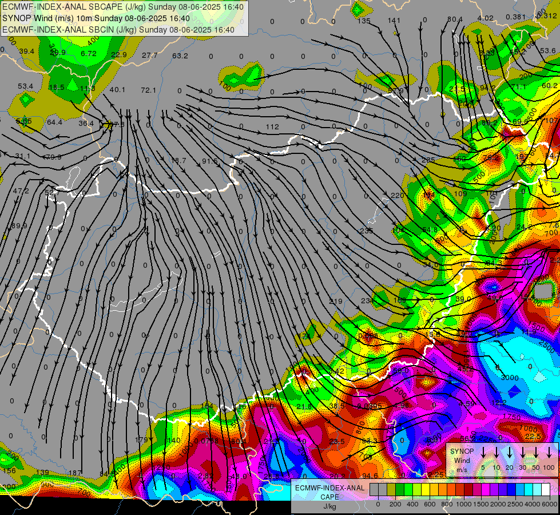The image size is (560, 515).
Task: Click the 50 m/s wind arrow in SYNOP legend
Action: 536,453
